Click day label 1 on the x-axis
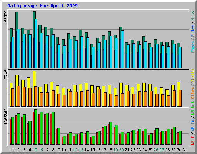Viewport: 197px width, 154px height. [x=13, y=150]
